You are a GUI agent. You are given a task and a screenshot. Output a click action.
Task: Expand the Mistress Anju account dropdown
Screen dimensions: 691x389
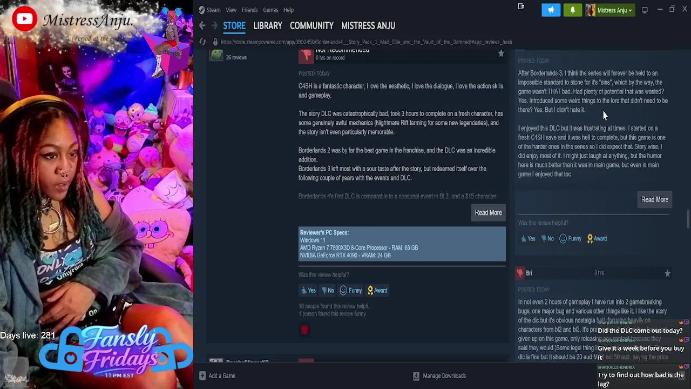tap(610, 10)
